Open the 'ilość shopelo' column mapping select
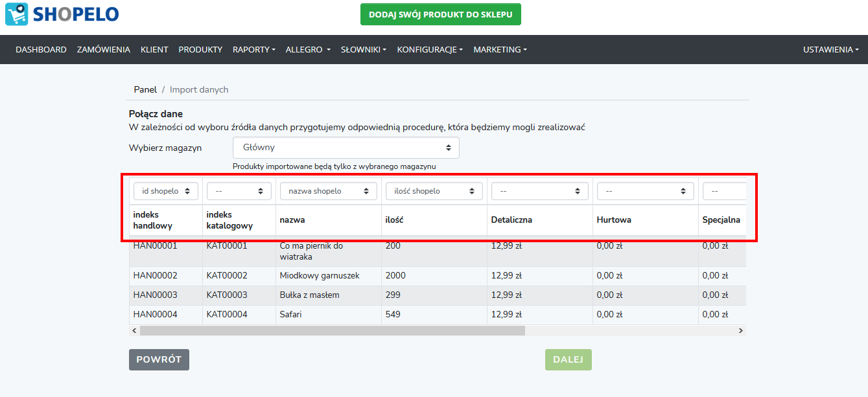This screenshot has height=397, width=868. coord(434,191)
